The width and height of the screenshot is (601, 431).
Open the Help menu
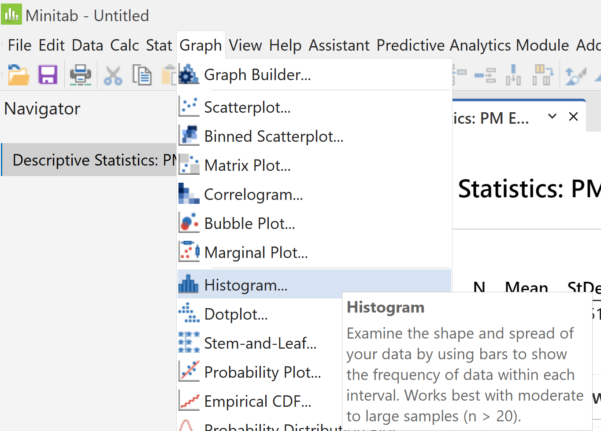[285, 45]
